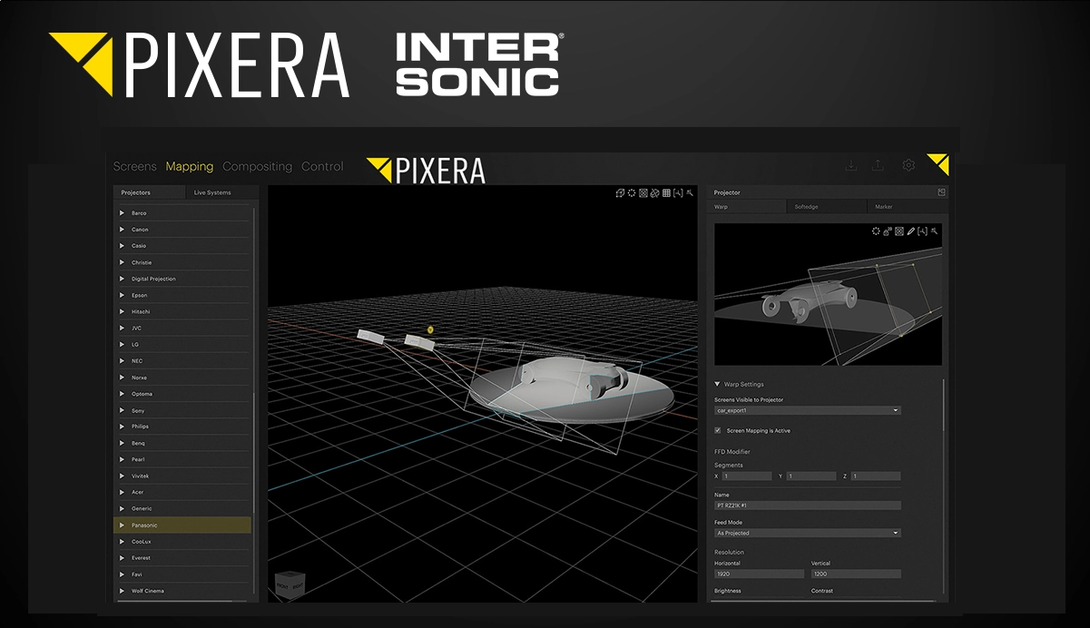Select the pencil edit tool in projector preview
Screen dimensions: 1090x628
[x=911, y=231]
